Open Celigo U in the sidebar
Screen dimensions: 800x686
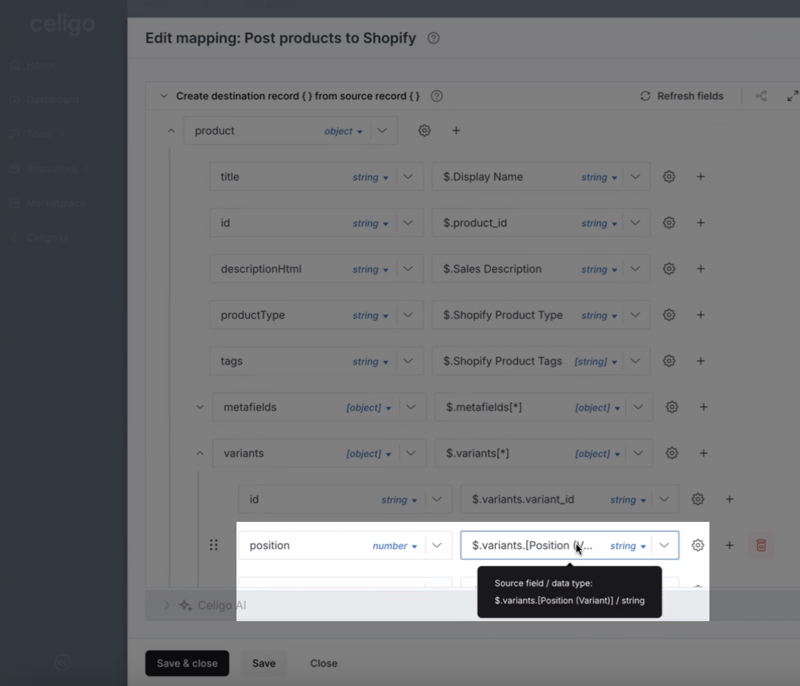tap(38, 238)
